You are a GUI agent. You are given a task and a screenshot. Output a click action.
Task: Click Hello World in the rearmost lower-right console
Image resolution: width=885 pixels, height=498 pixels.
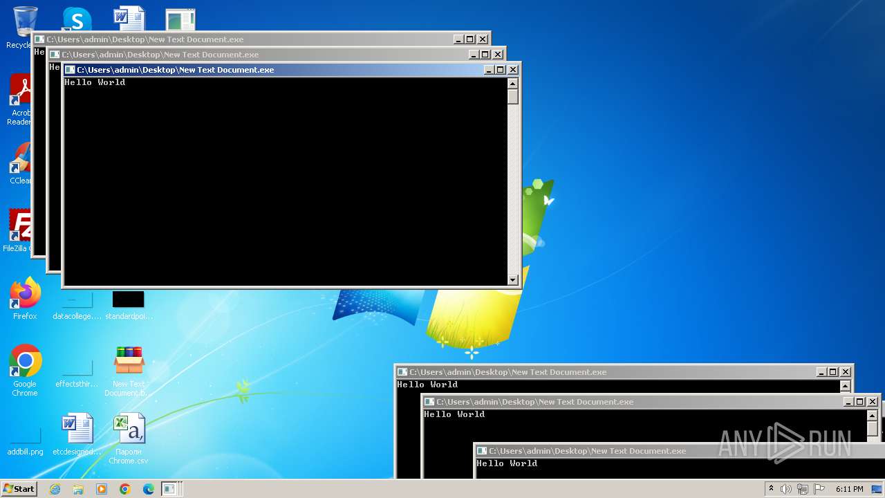click(x=427, y=385)
